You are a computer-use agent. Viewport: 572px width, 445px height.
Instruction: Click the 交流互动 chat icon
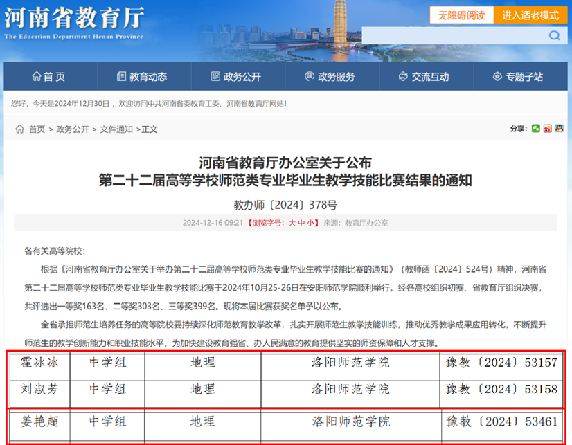pos(404,77)
